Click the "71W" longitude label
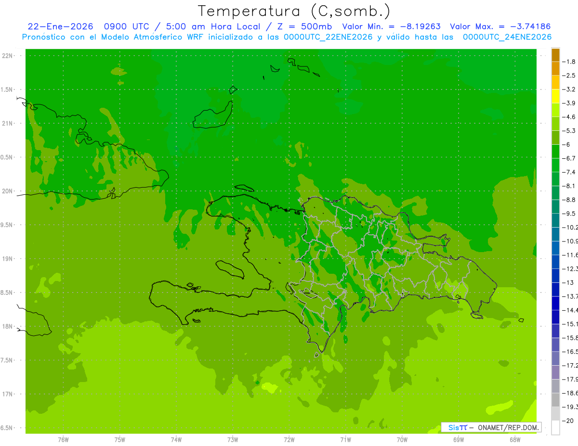 click(345, 440)
